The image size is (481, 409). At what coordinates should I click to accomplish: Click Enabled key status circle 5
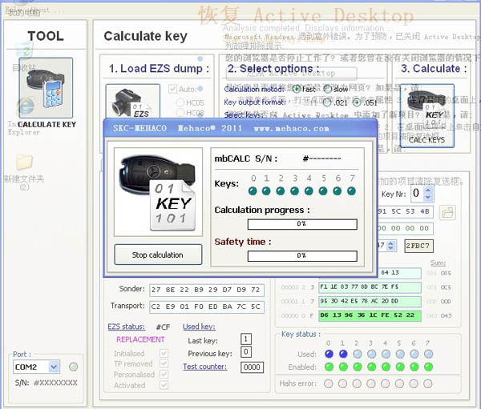pos(400,367)
